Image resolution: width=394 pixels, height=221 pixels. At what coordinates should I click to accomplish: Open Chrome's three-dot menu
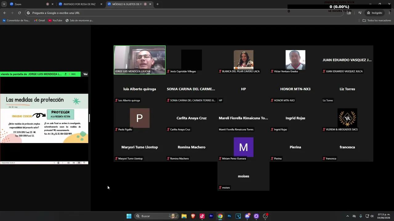pos(389,13)
